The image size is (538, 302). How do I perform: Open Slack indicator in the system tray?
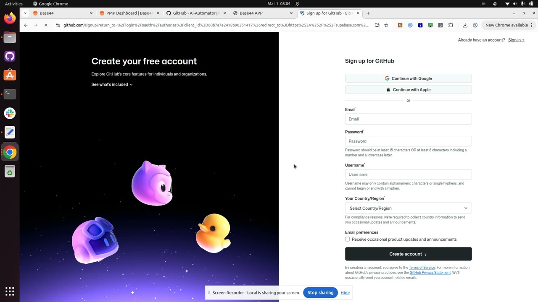495,4
